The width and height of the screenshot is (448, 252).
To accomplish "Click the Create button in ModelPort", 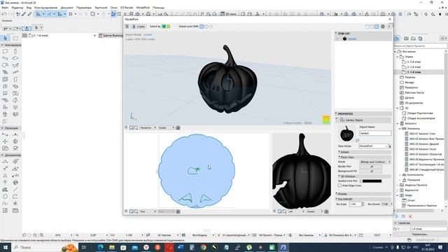I will (139, 27).
